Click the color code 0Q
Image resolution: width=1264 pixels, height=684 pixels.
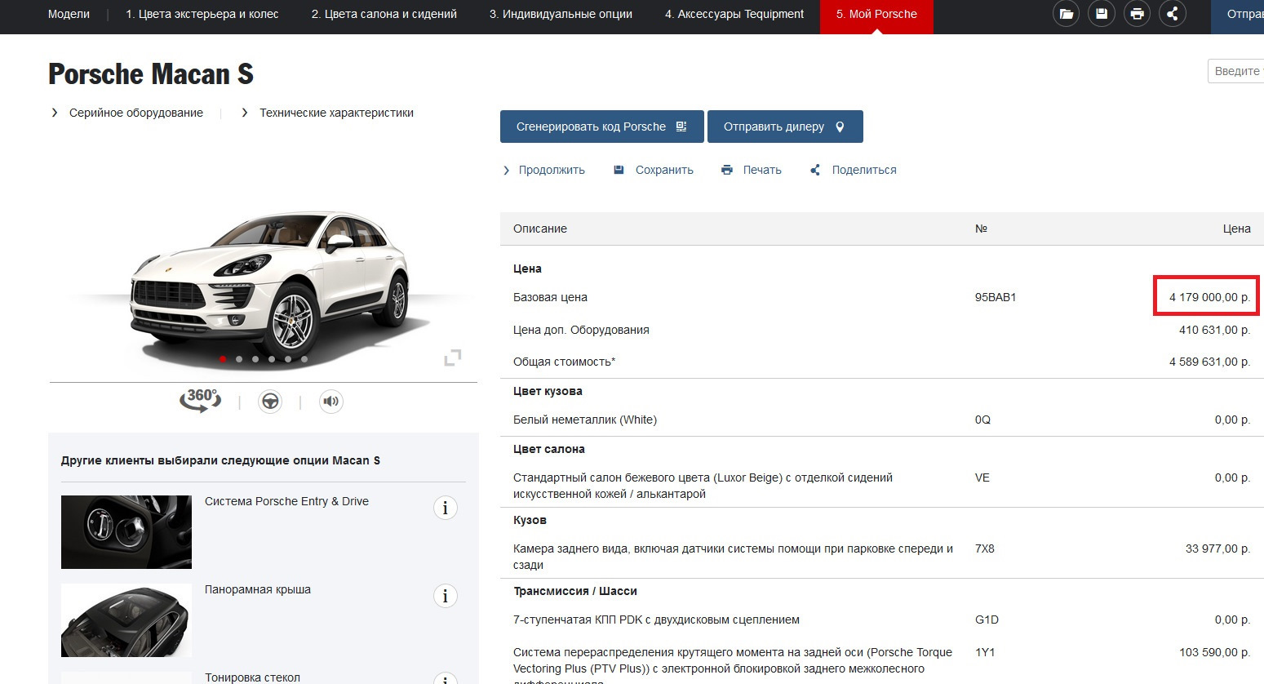(982, 420)
